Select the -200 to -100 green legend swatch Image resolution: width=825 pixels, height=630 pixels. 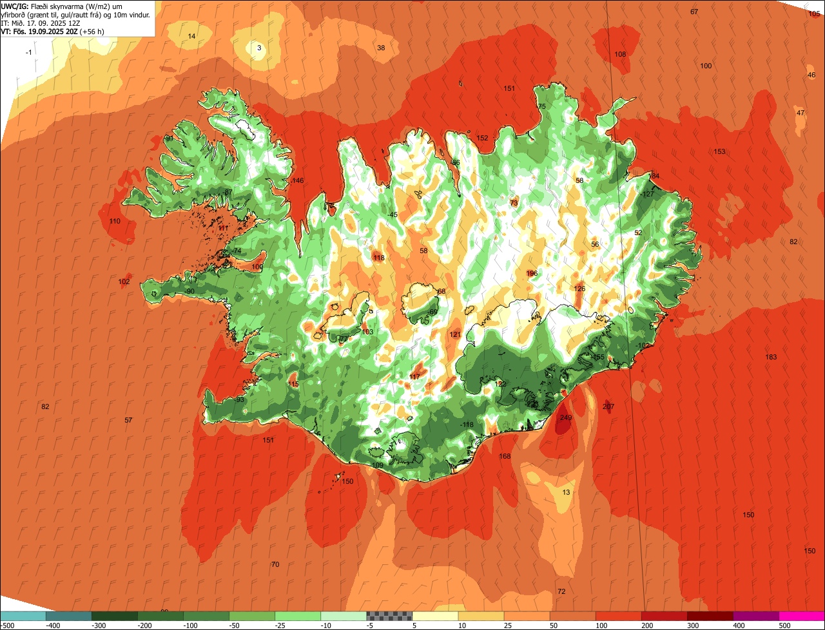160,616
